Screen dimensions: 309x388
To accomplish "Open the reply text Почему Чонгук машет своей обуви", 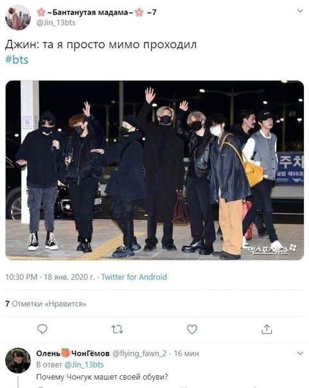I will 102,377.
